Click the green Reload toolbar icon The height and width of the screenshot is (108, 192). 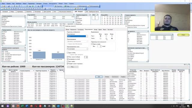point(33,6)
